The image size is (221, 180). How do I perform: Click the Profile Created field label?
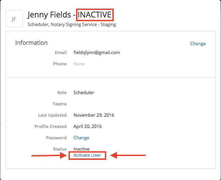[50, 126]
